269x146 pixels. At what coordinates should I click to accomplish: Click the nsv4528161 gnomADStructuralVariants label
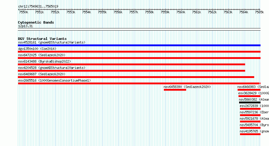coord(52,42)
